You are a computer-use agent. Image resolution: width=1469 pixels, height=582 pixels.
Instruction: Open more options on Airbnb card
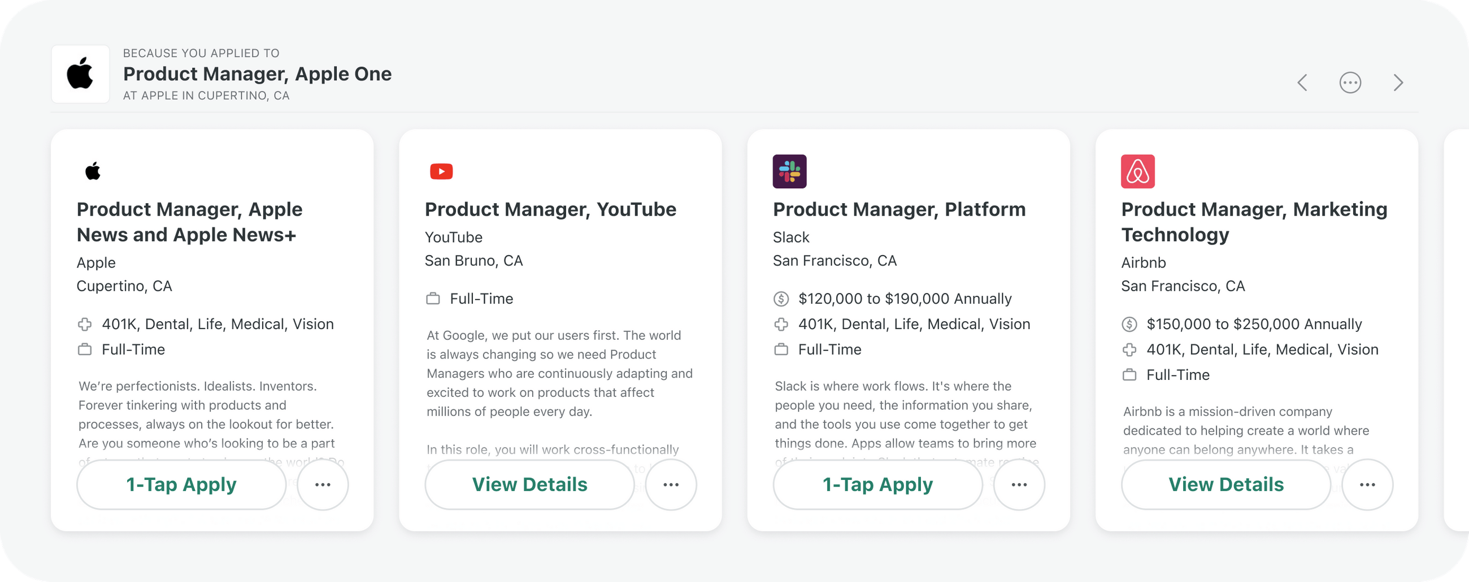(1367, 484)
